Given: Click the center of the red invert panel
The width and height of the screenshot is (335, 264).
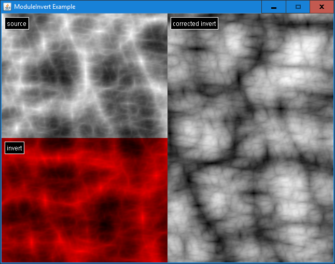Looking at the screenshot, I should pos(85,200).
